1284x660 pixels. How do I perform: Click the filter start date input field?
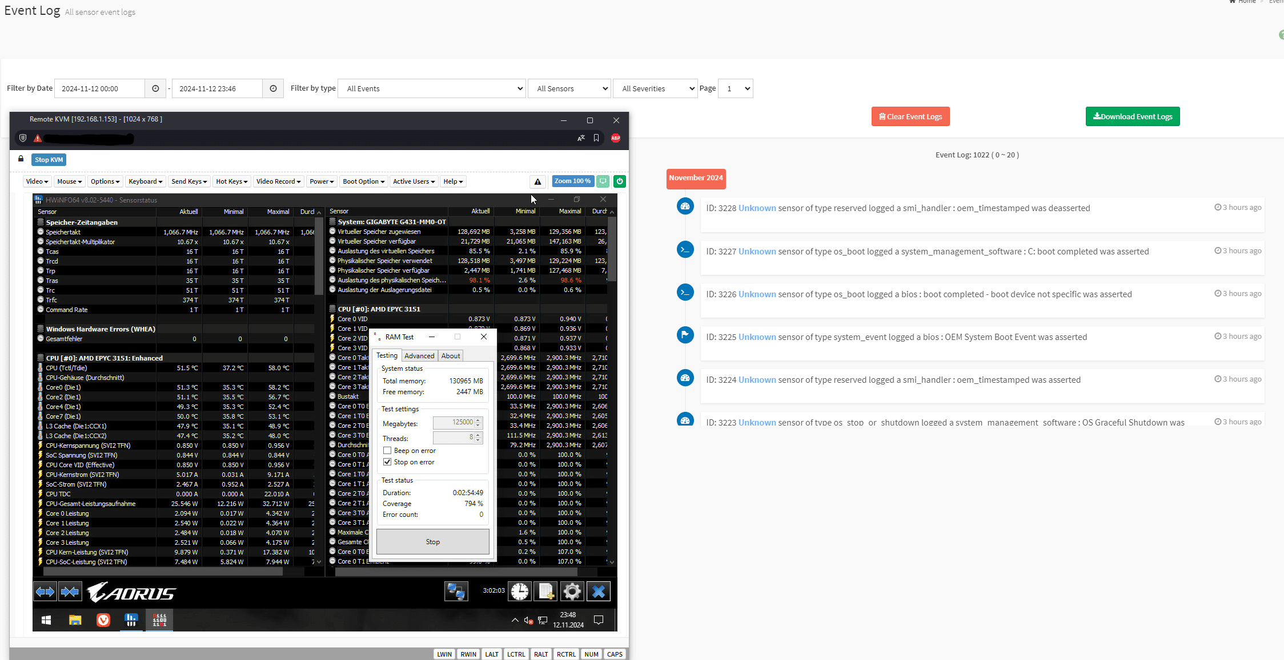(x=100, y=88)
